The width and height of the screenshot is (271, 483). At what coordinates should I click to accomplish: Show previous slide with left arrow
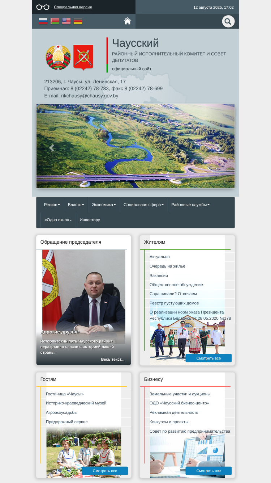[52, 148]
